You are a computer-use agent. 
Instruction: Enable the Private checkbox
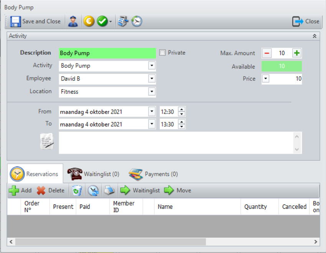point(162,53)
